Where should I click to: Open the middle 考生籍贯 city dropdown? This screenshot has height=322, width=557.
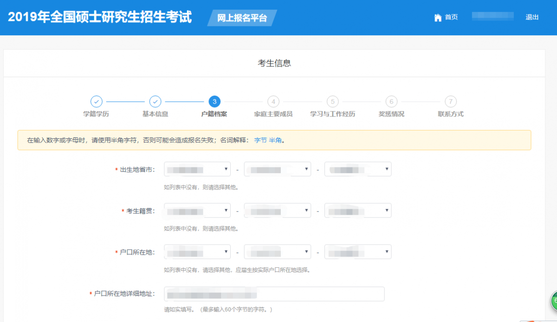tap(277, 210)
